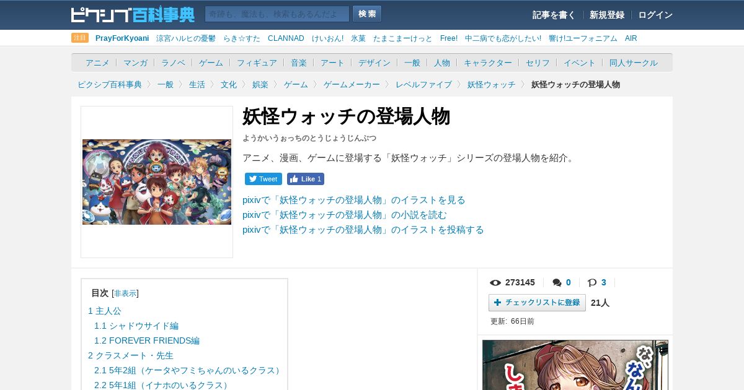Go to レベルファイブ breadcrumb link
The image size is (744, 390).
click(x=423, y=85)
